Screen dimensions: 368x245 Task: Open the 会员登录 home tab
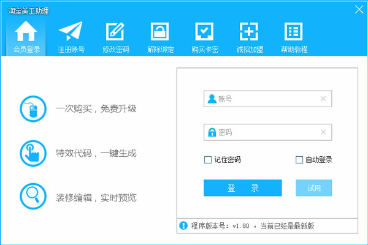pos(26,37)
